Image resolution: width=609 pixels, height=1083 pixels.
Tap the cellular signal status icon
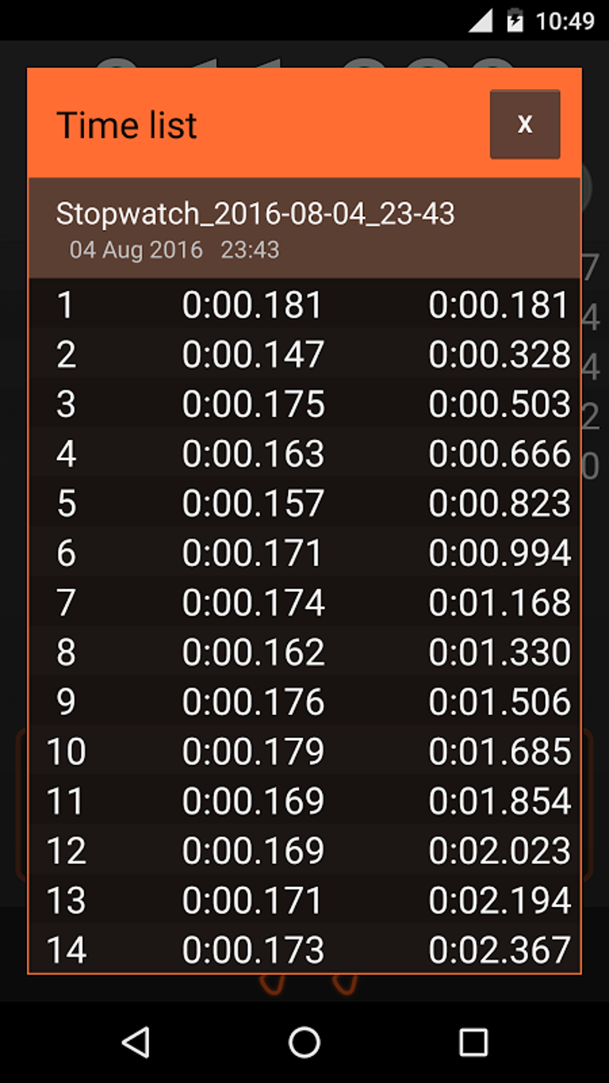481,22
